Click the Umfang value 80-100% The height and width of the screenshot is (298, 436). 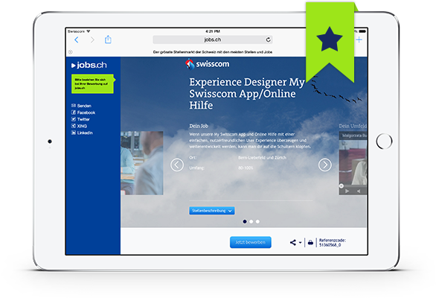[246, 168]
